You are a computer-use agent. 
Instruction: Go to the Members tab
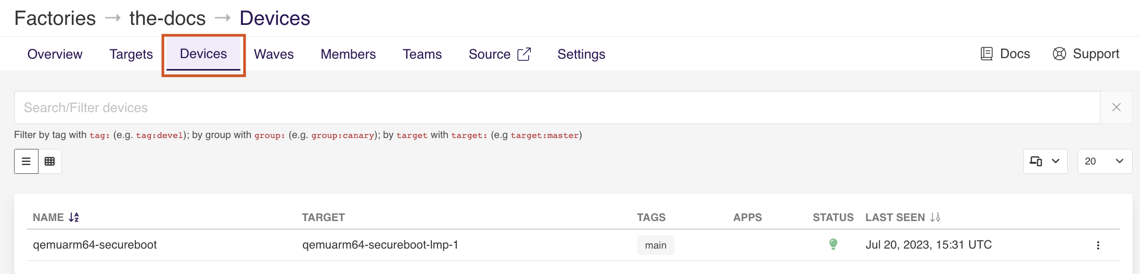[348, 54]
